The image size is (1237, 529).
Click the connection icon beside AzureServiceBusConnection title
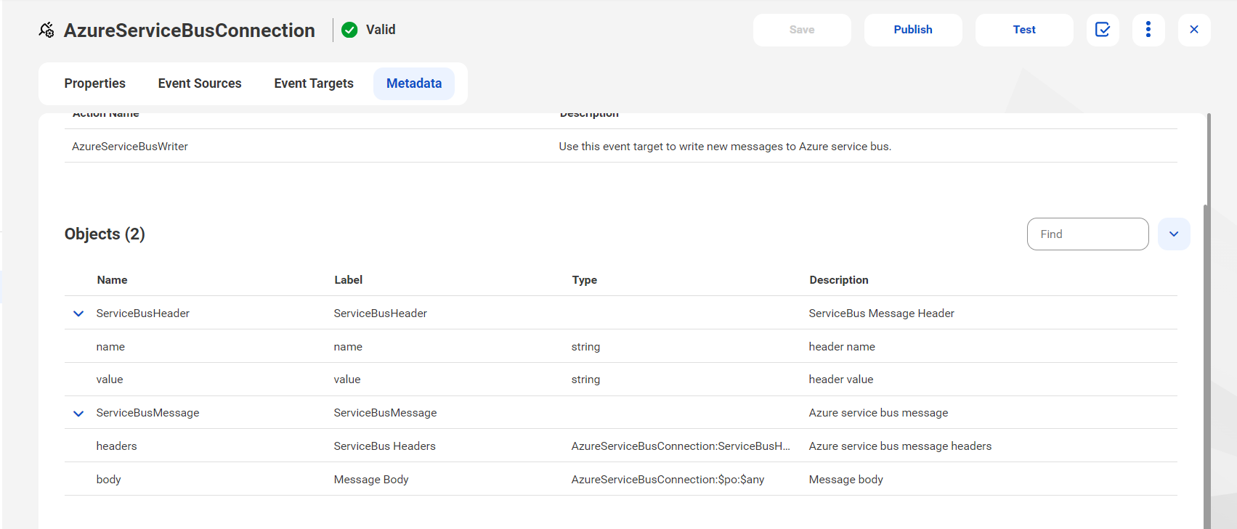(x=46, y=30)
